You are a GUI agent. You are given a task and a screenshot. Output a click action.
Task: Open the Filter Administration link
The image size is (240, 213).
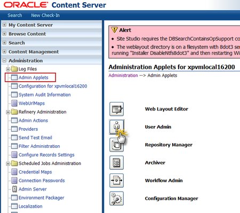coord(39,146)
